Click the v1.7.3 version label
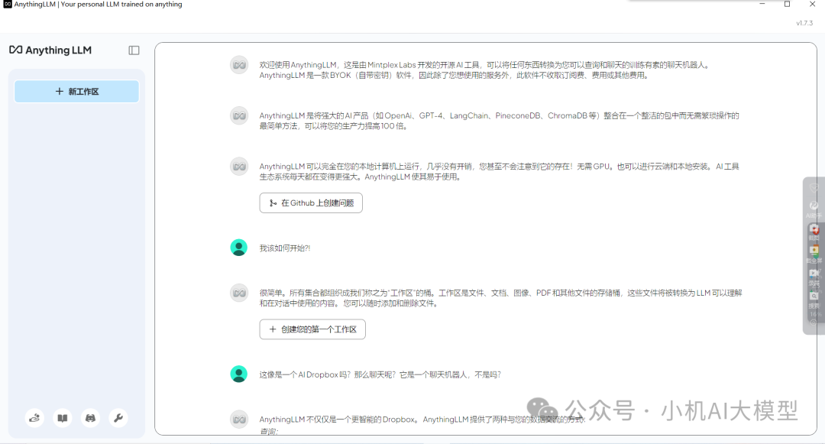The image size is (825, 444). coord(804,23)
